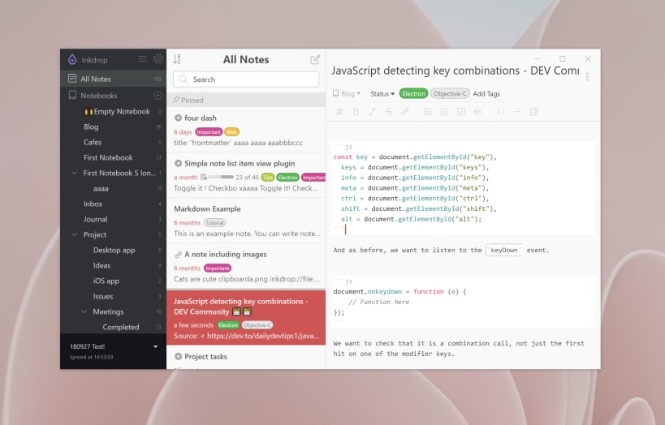Select the aaaa sub-notebook
The height and width of the screenshot is (425, 665).
(113, 188)
